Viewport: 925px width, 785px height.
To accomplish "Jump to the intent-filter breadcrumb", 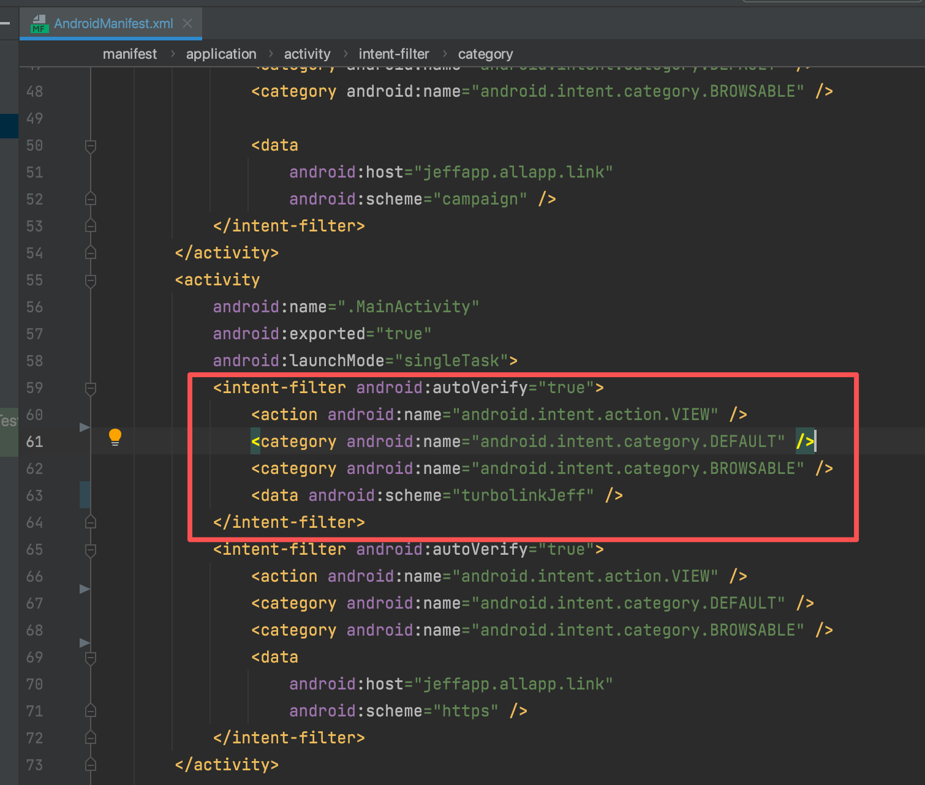I will point(394,54).
